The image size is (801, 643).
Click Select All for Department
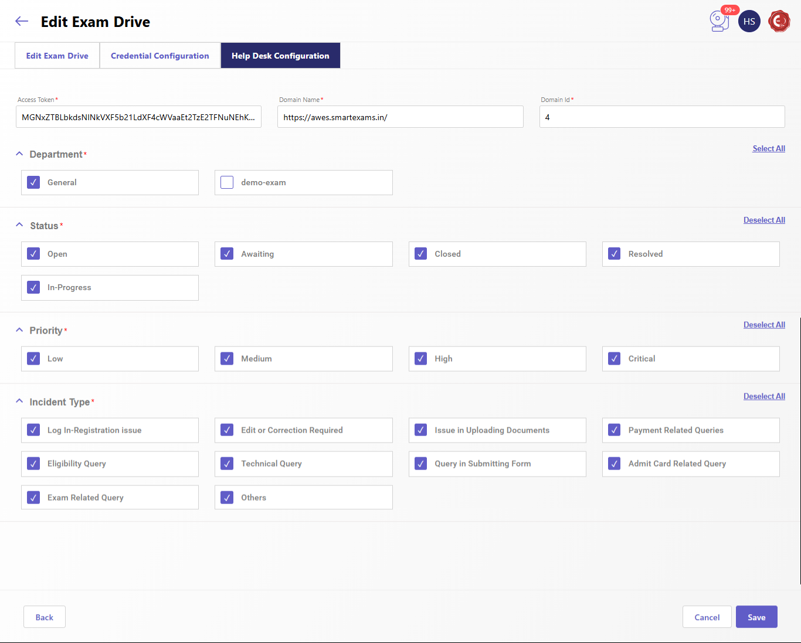coord(768,149)
